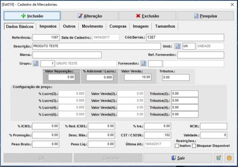Viewport: 238px width, 167px height.
Task: Click into the Marca field
Action: pyautogui.click(x=67, y=55)
